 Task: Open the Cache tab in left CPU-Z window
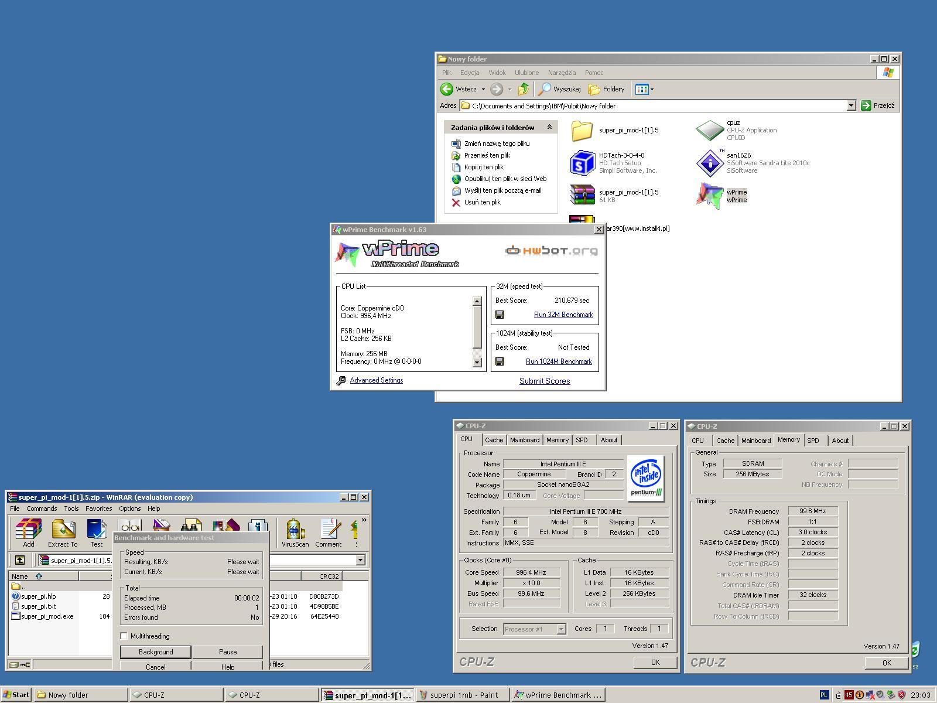click(494, 440)
